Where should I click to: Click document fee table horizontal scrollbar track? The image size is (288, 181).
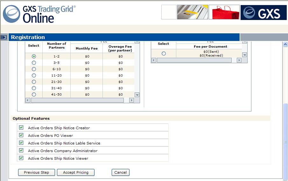tap(194, 60)
